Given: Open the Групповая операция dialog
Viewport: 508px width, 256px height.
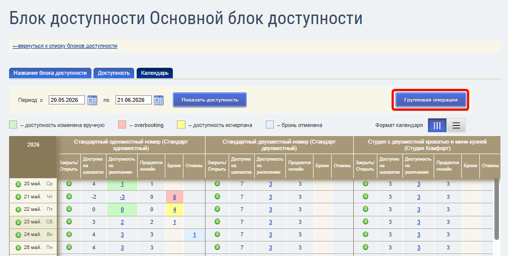Looking at the screenshot, I should (x=431, y=100).
